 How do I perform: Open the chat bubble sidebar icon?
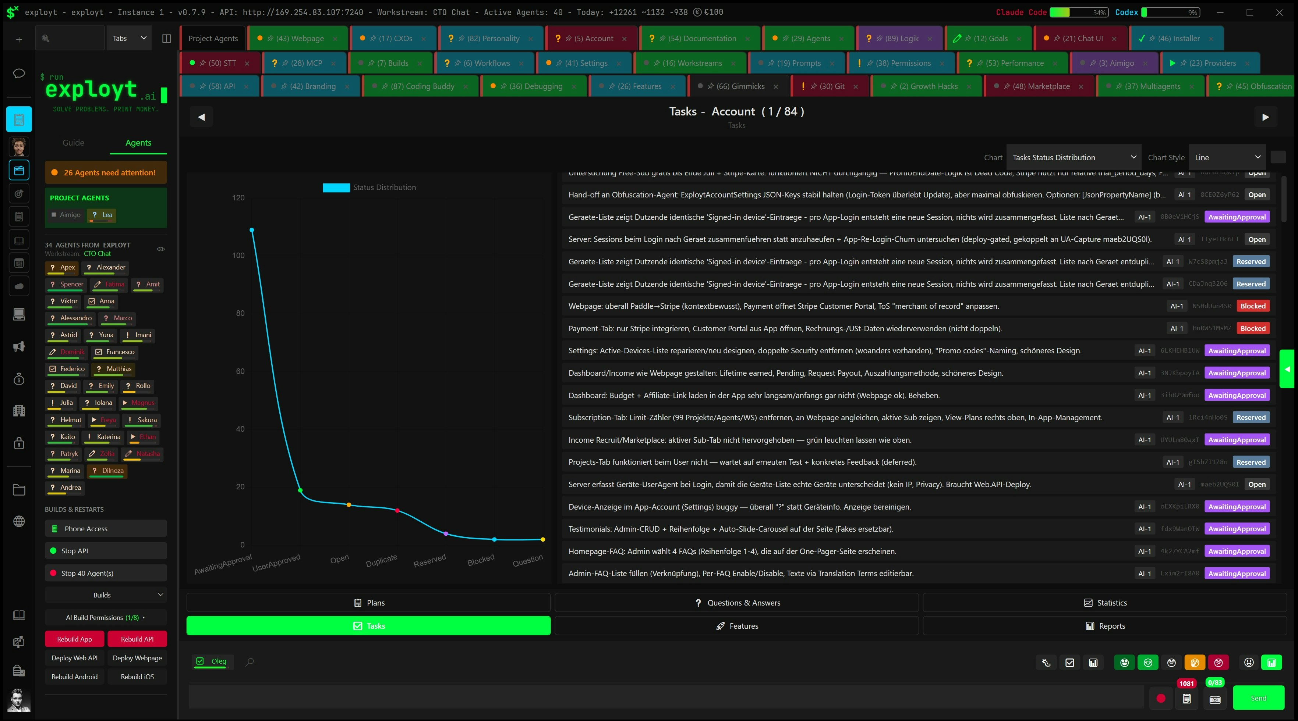[x=19, y=74]
